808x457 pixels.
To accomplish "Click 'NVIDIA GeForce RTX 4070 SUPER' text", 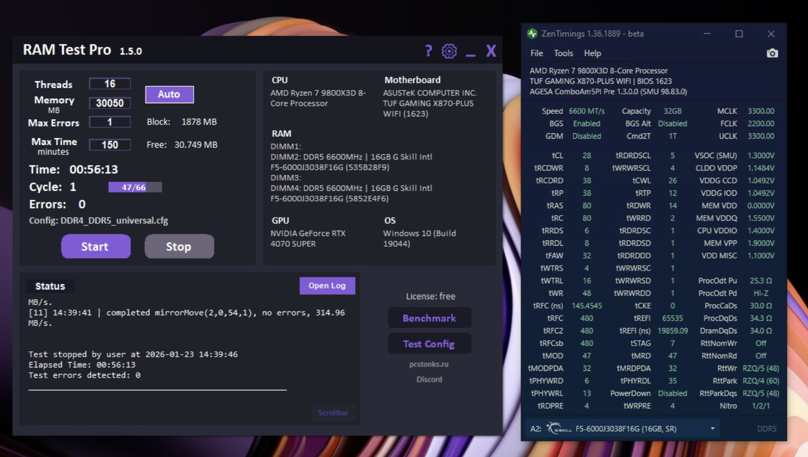I will coord(308,238).
